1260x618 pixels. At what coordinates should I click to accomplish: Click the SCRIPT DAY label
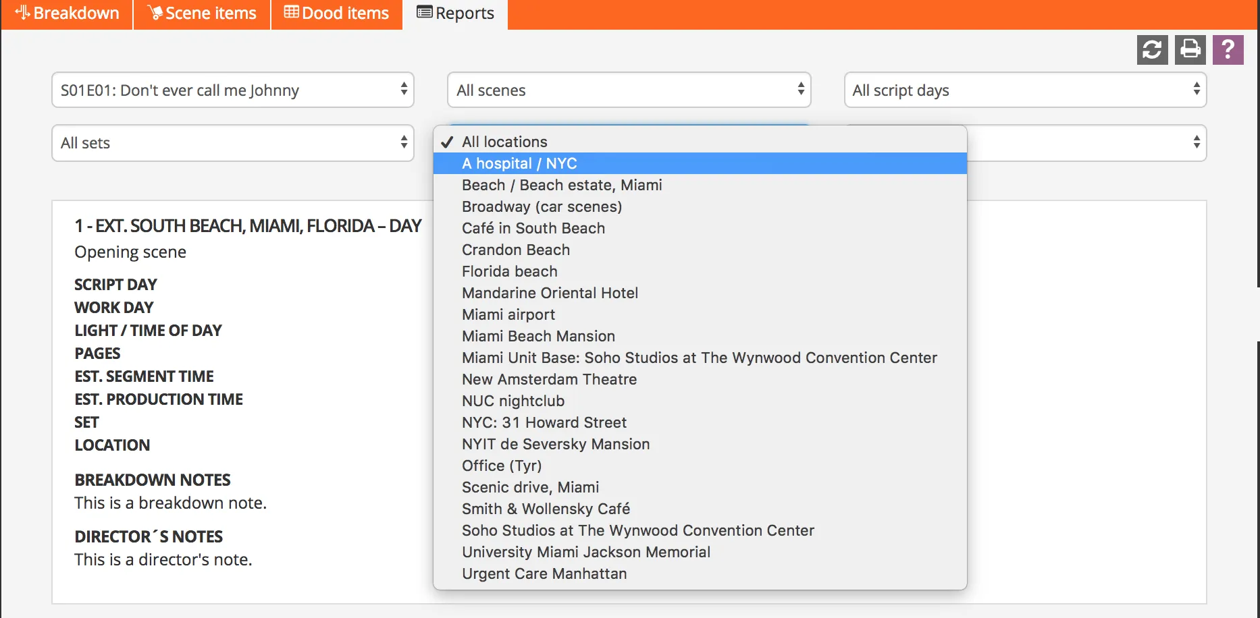[x=115, y=285]
